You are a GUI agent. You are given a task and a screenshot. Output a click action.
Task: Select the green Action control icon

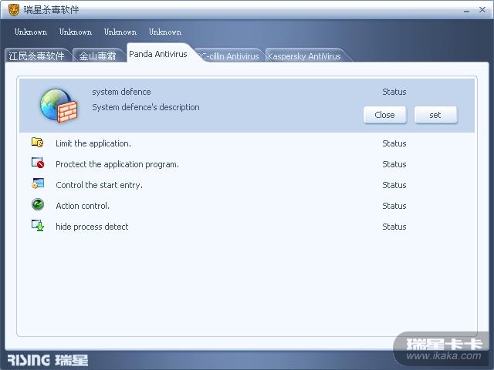[38, 204]
